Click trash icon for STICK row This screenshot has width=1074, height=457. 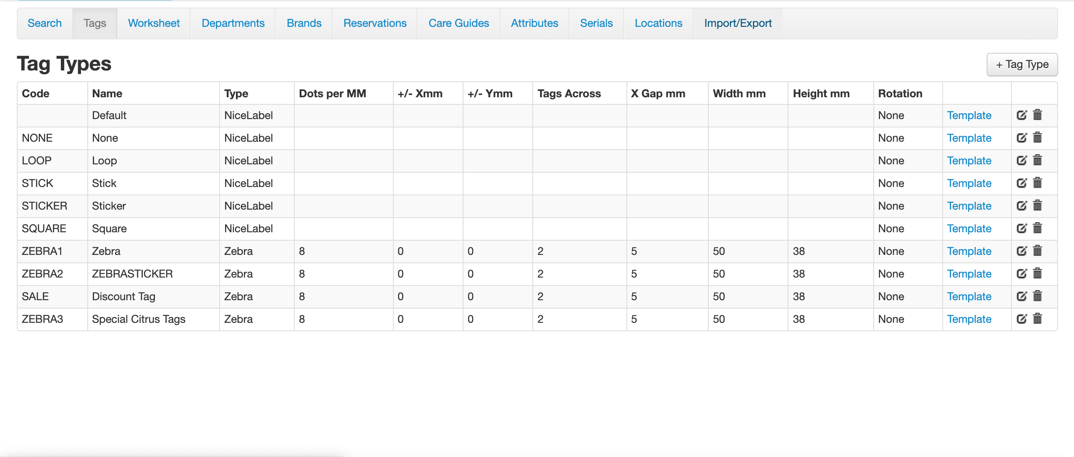point(1037,183)
